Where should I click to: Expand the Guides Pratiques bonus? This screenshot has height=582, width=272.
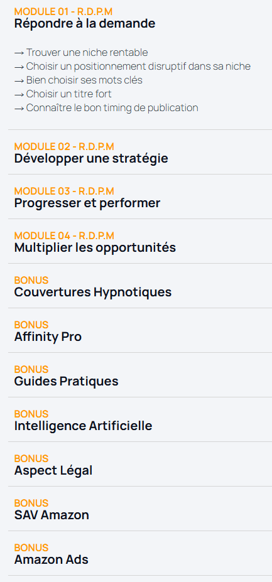[x=140, y=375]
